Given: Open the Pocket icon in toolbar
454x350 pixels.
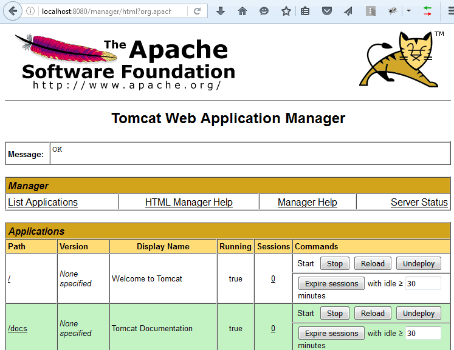Looking at the screenshot, I should point(327,12).
